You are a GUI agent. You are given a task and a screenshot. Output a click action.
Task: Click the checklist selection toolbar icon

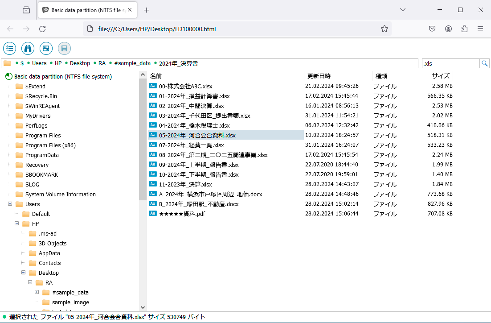point(10,49)
